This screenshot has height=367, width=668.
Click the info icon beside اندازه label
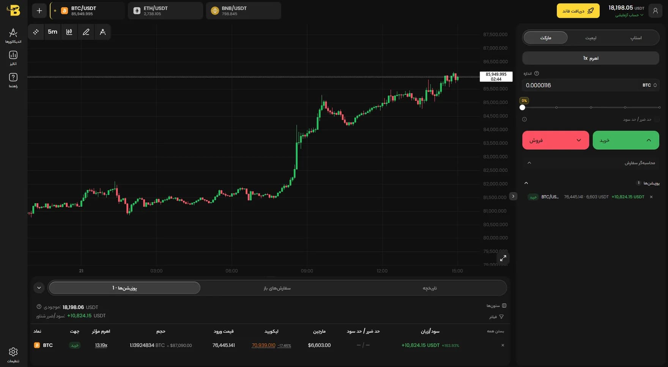point(536,74)
